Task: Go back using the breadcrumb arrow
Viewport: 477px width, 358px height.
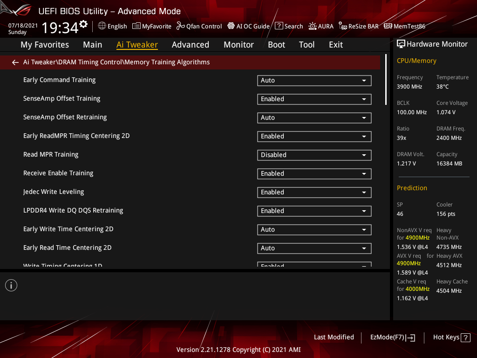Action: 15,62
